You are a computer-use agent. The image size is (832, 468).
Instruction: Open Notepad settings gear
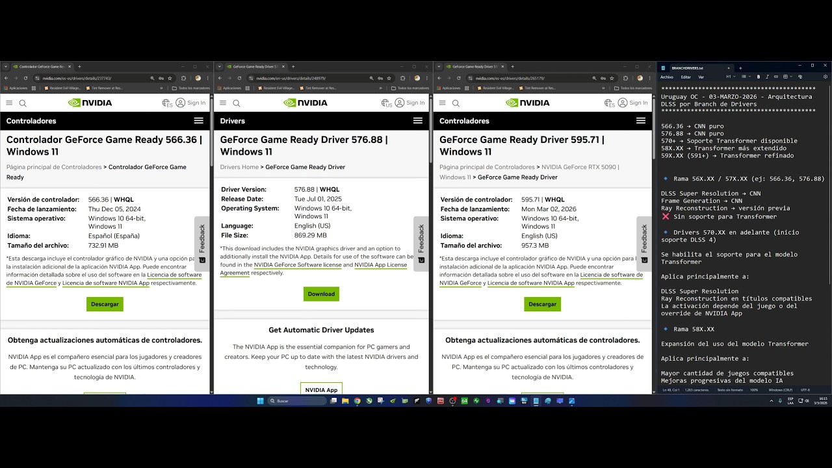[x=825, y=77]
